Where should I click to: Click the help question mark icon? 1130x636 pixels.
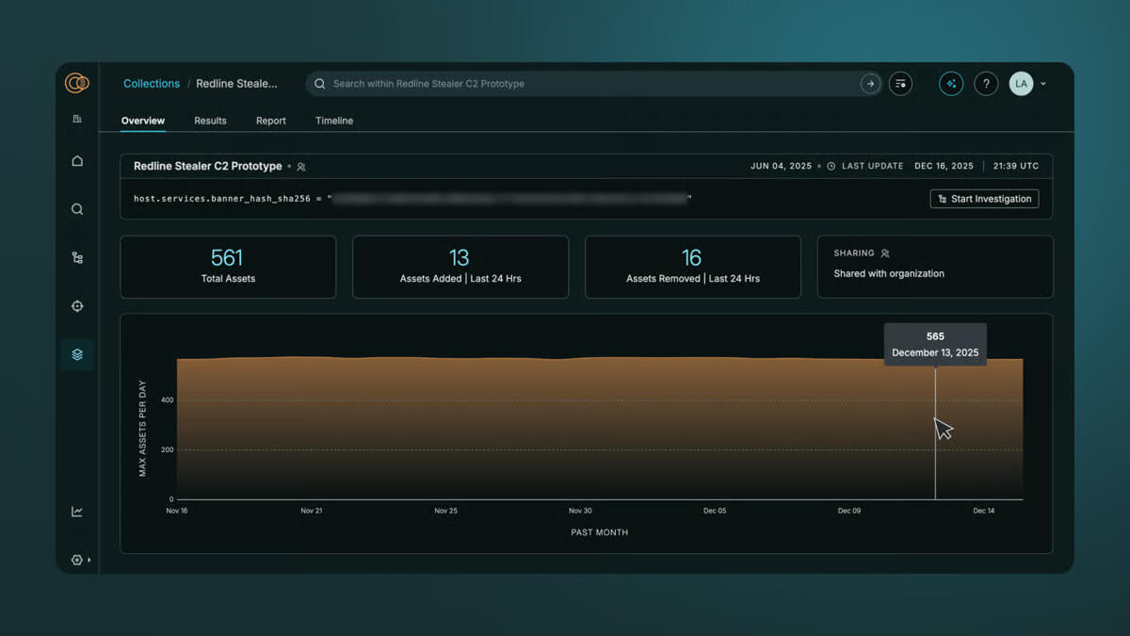point(986,83)
